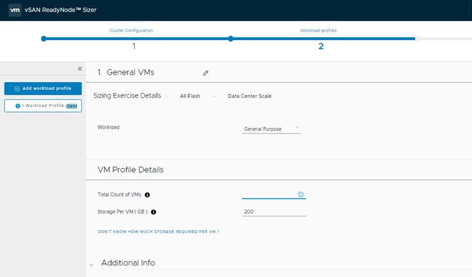Go to Cluster Configuration step
This screenshot has height=277, width=472.
(x=131, y=31)
